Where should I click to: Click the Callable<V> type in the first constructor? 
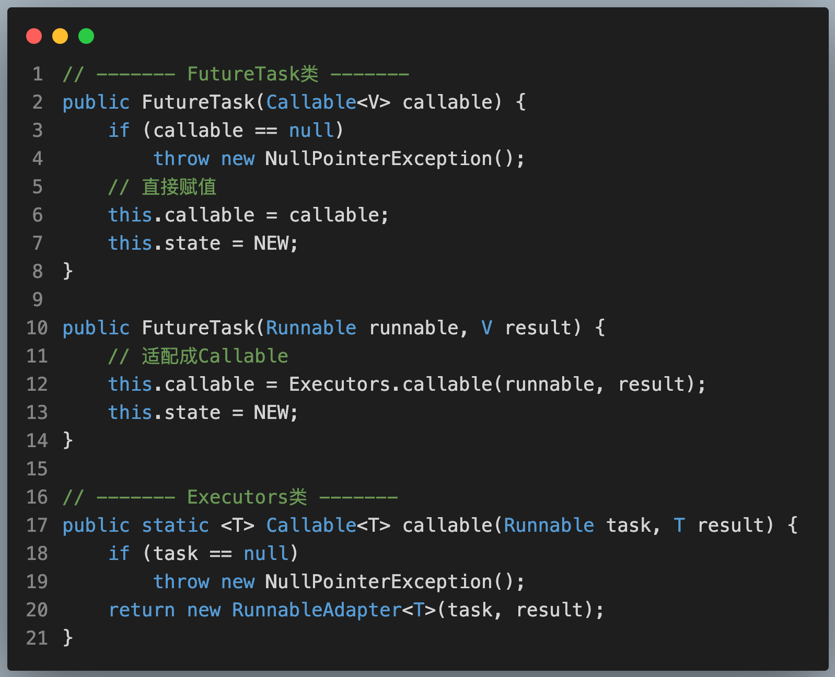point(328,102)
